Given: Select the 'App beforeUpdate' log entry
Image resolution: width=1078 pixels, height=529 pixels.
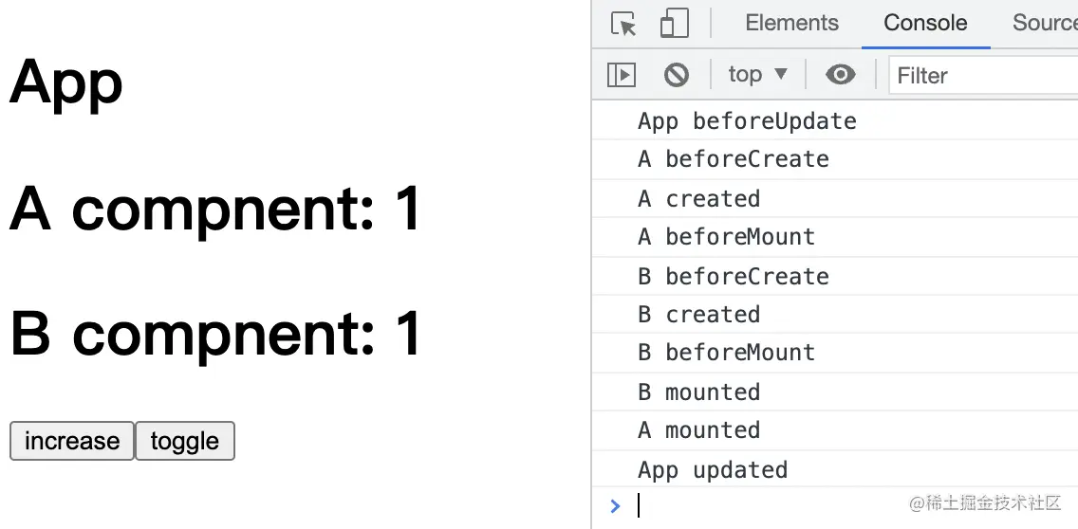Looking at the screenshot, I should (747, 121).
